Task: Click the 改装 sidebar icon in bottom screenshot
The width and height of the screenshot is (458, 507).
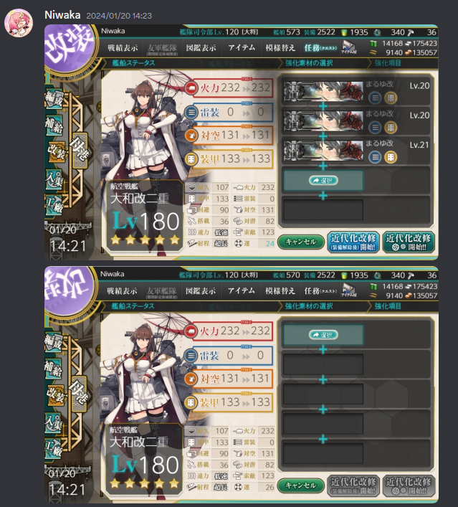Action: tap(56, 395)
